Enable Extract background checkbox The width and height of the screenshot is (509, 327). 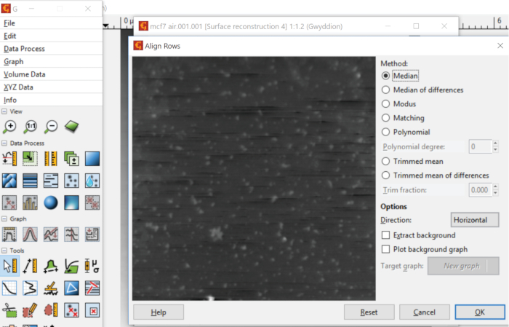click(386, 235)
